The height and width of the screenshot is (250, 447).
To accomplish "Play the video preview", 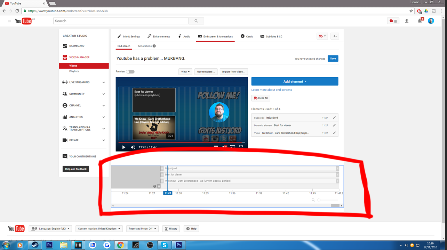I will (x=123, y=147).
